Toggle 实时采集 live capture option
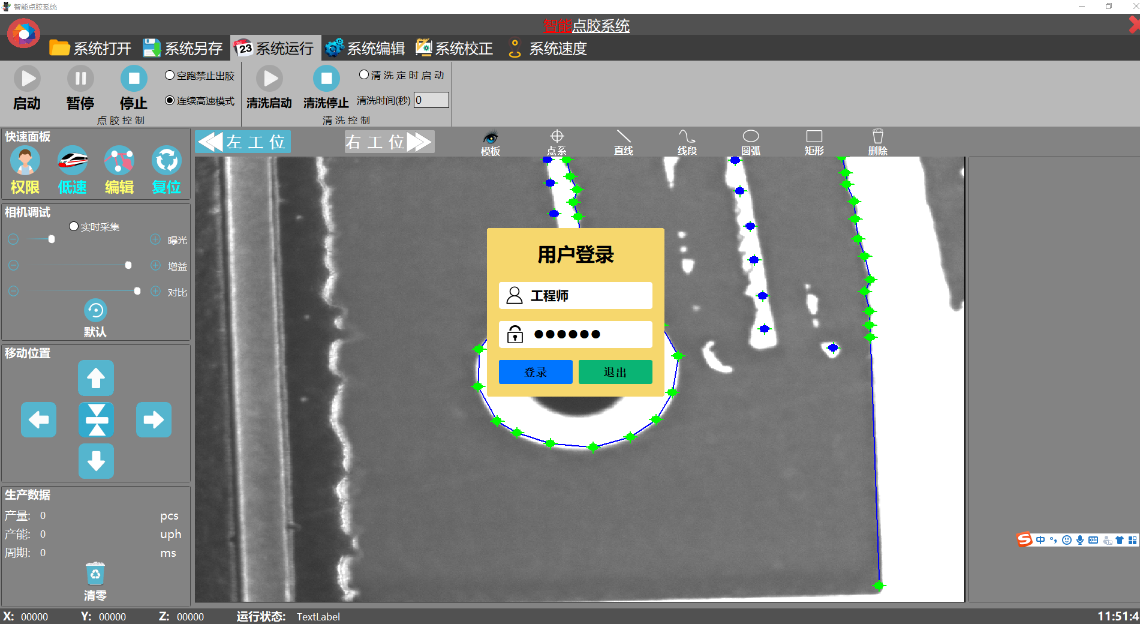Viewport: 1140px width, 624px height. [74, 226]
